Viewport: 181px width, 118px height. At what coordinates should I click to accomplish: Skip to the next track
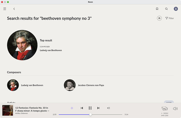click(x=98, y=108)
